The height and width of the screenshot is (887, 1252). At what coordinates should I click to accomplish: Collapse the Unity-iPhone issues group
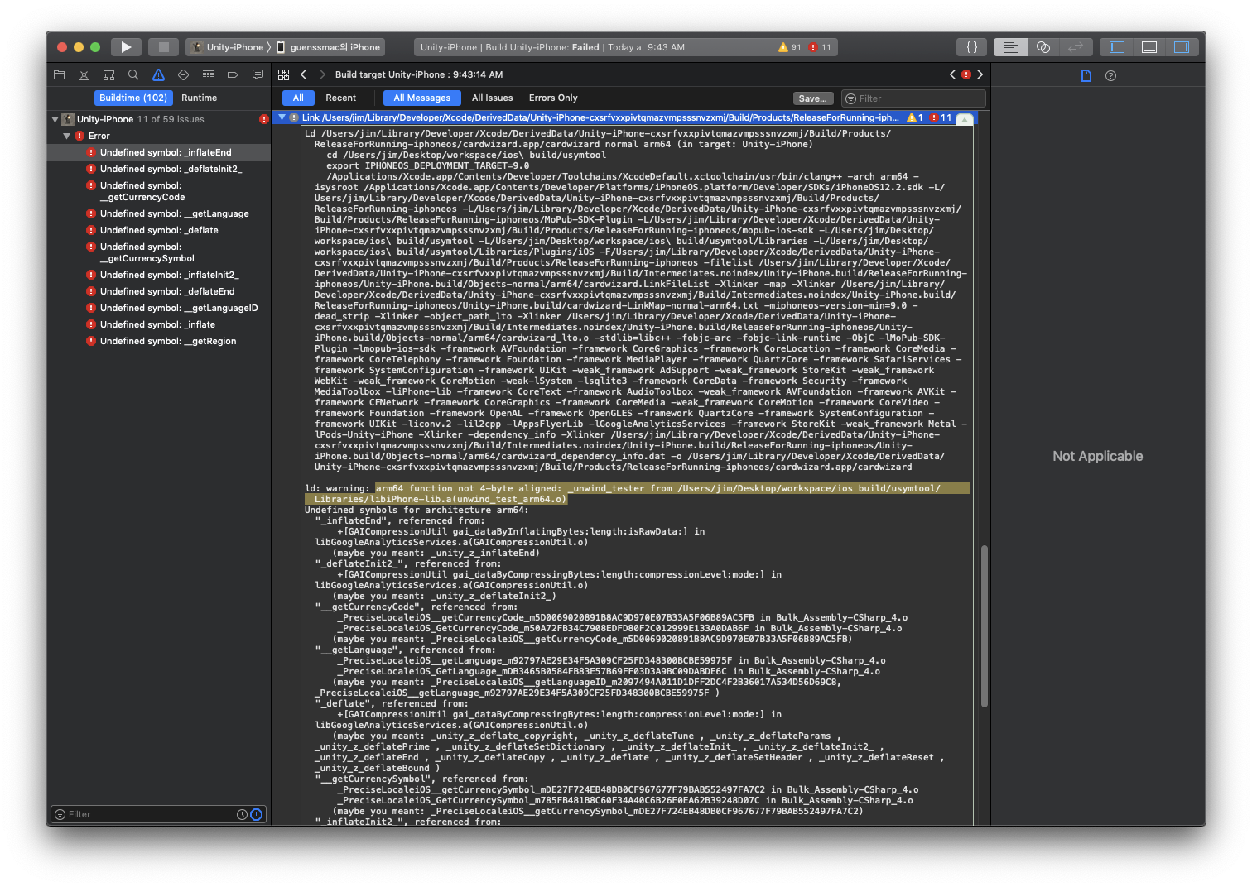pos(55,119)
